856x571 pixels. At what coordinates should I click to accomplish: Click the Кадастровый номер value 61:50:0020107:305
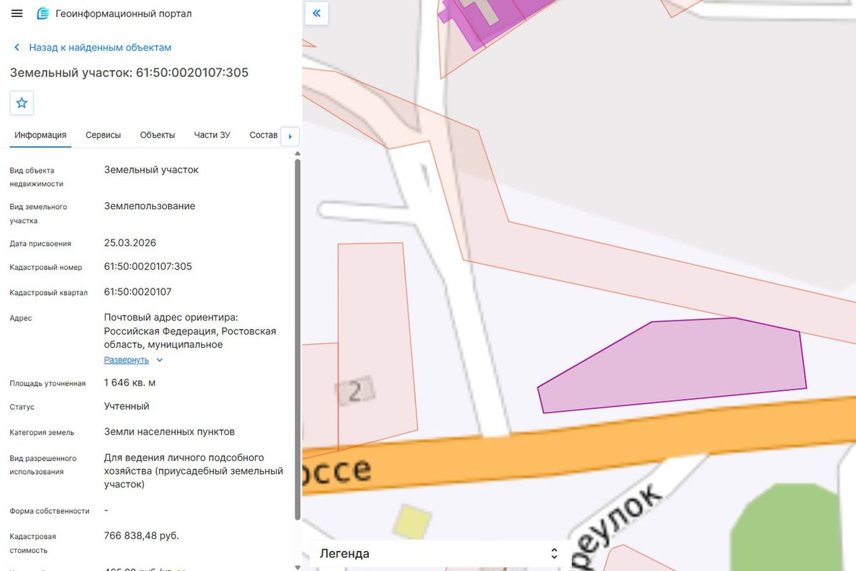(x=148, y=266)
